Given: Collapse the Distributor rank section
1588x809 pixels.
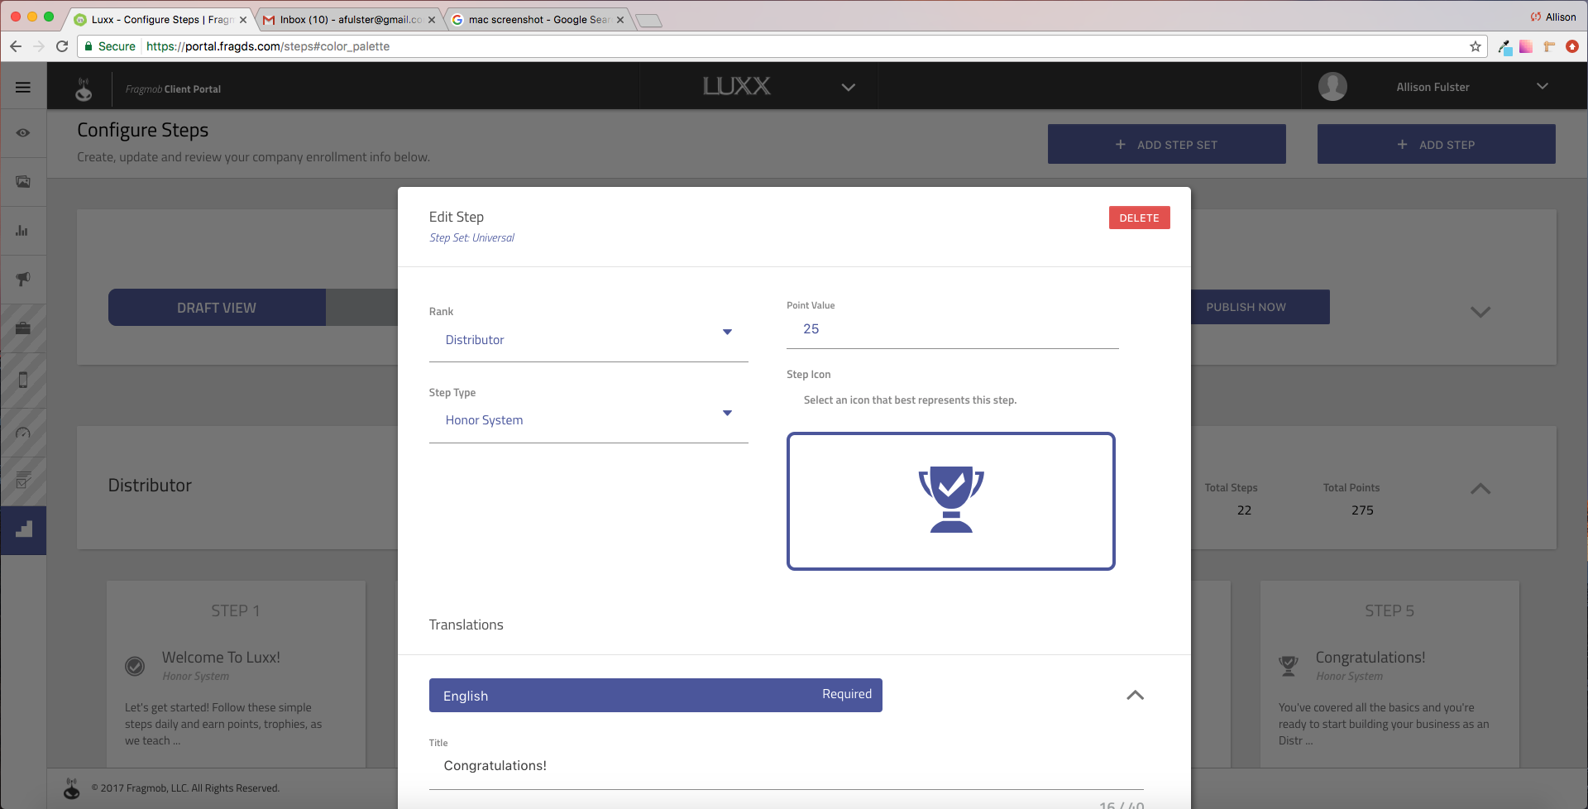Looking at the screenshot, I should tap(1480, 489).
